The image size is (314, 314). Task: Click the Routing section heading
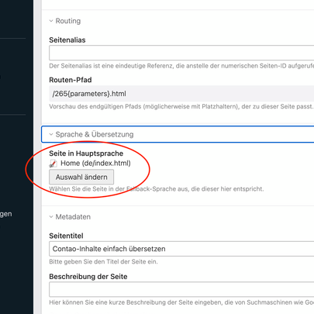68,21
